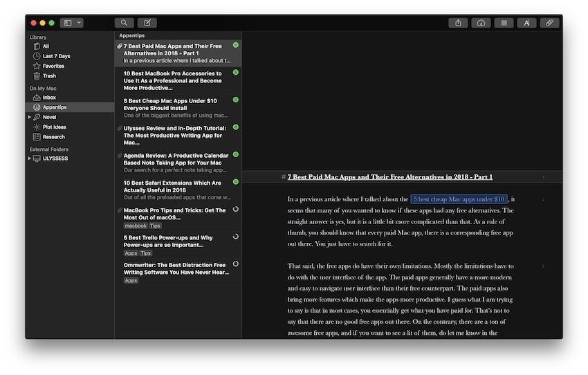Image resolution: width=588 pixels, height=375 pixels.
Task: Show the sheet navigation list icon
Action: click(x=504, y=23)
